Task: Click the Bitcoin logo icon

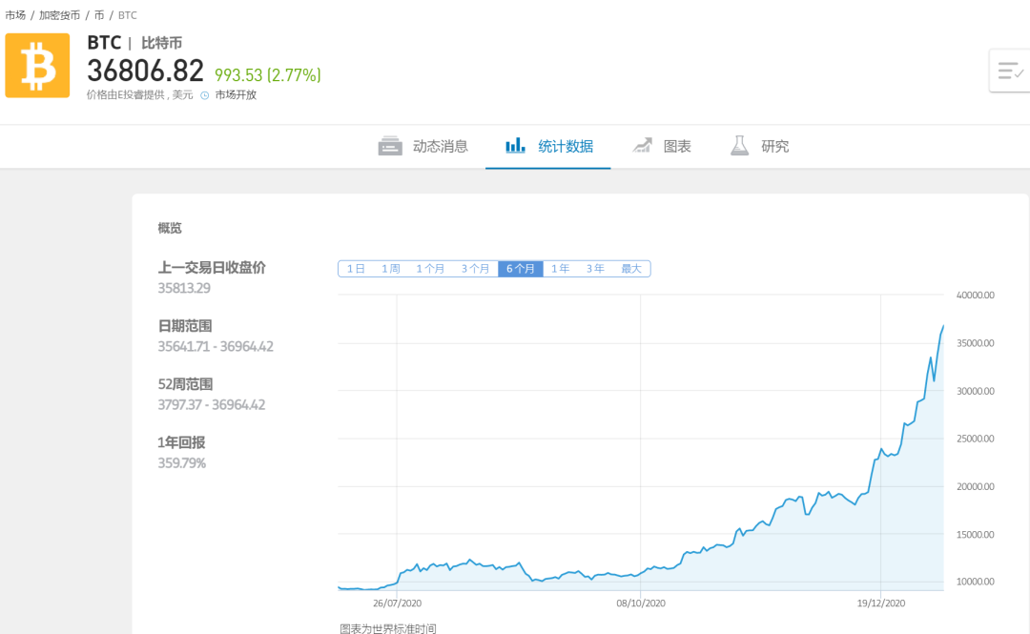Action: pyautogui.click(x=37, y=66)
